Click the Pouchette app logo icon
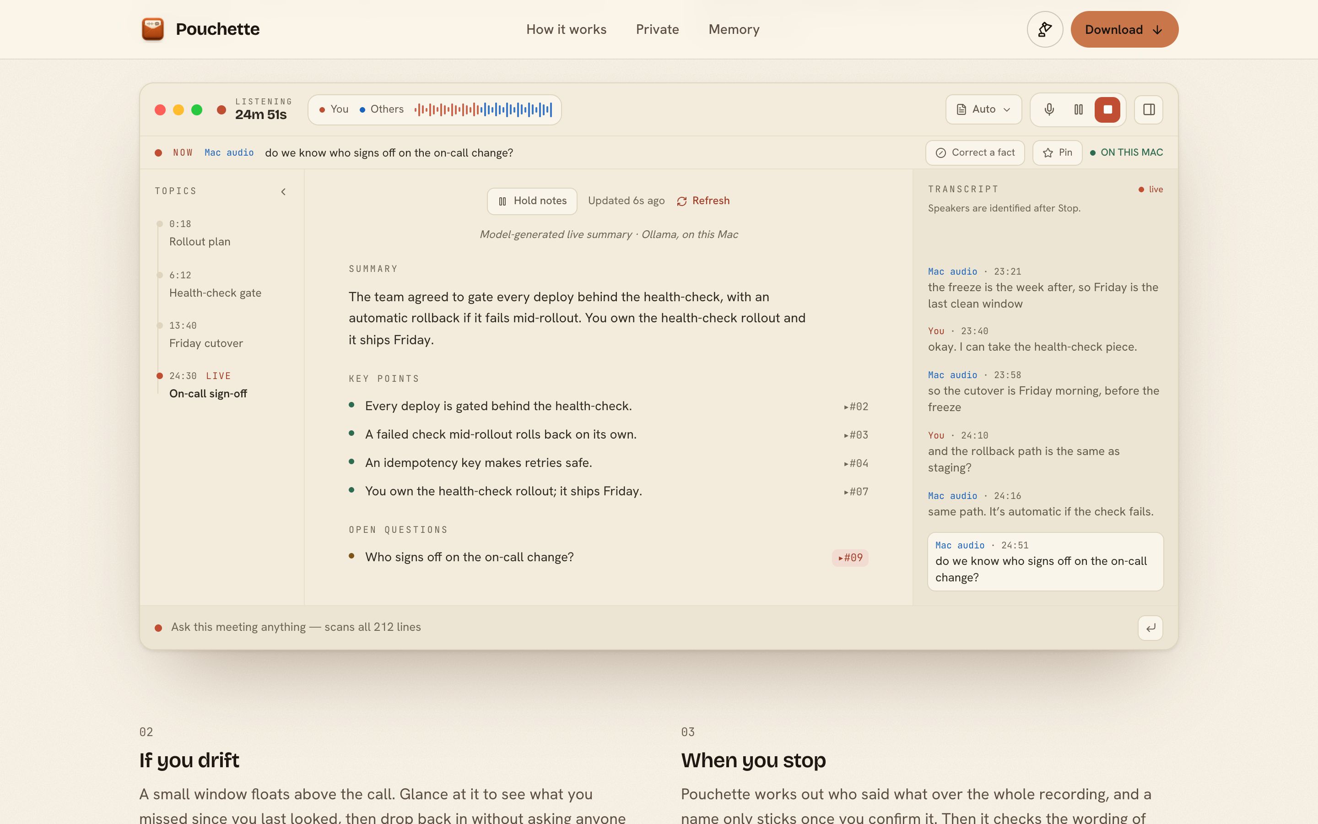 click(152, 29)
